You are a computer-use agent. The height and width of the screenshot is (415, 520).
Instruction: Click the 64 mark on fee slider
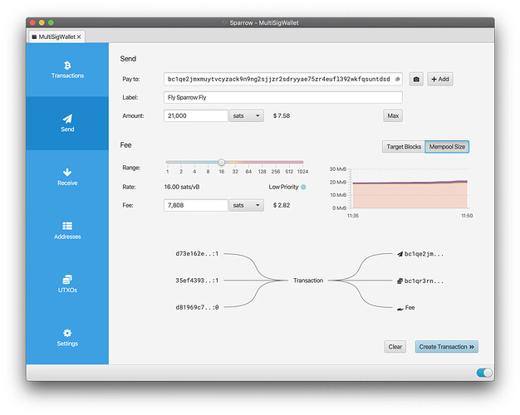click(x=248, y=171)
